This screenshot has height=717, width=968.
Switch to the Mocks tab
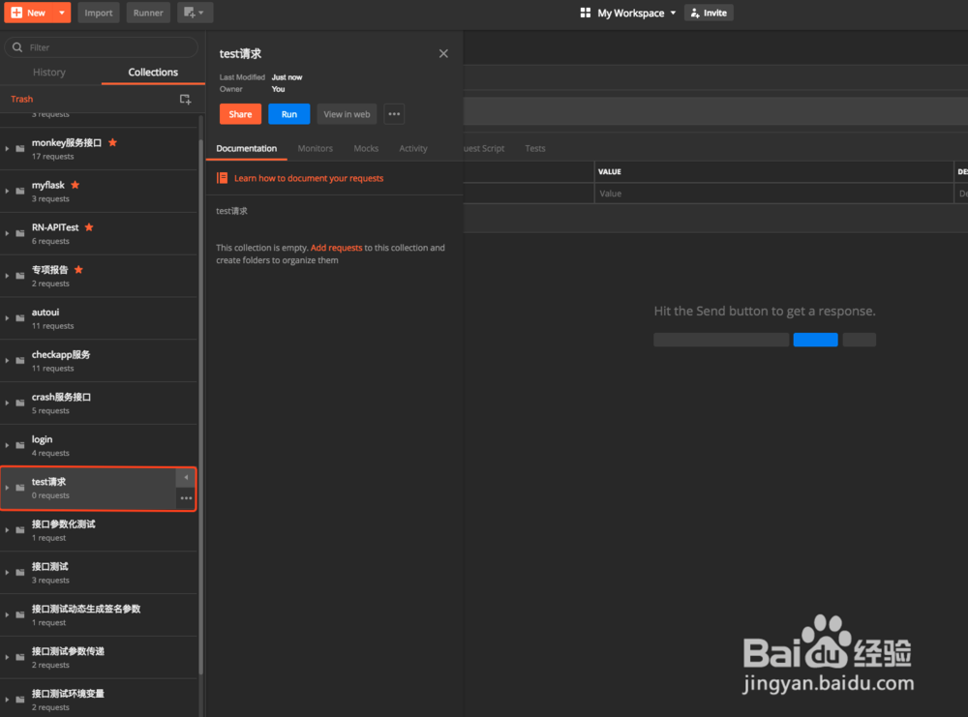[x=366, y=149]
